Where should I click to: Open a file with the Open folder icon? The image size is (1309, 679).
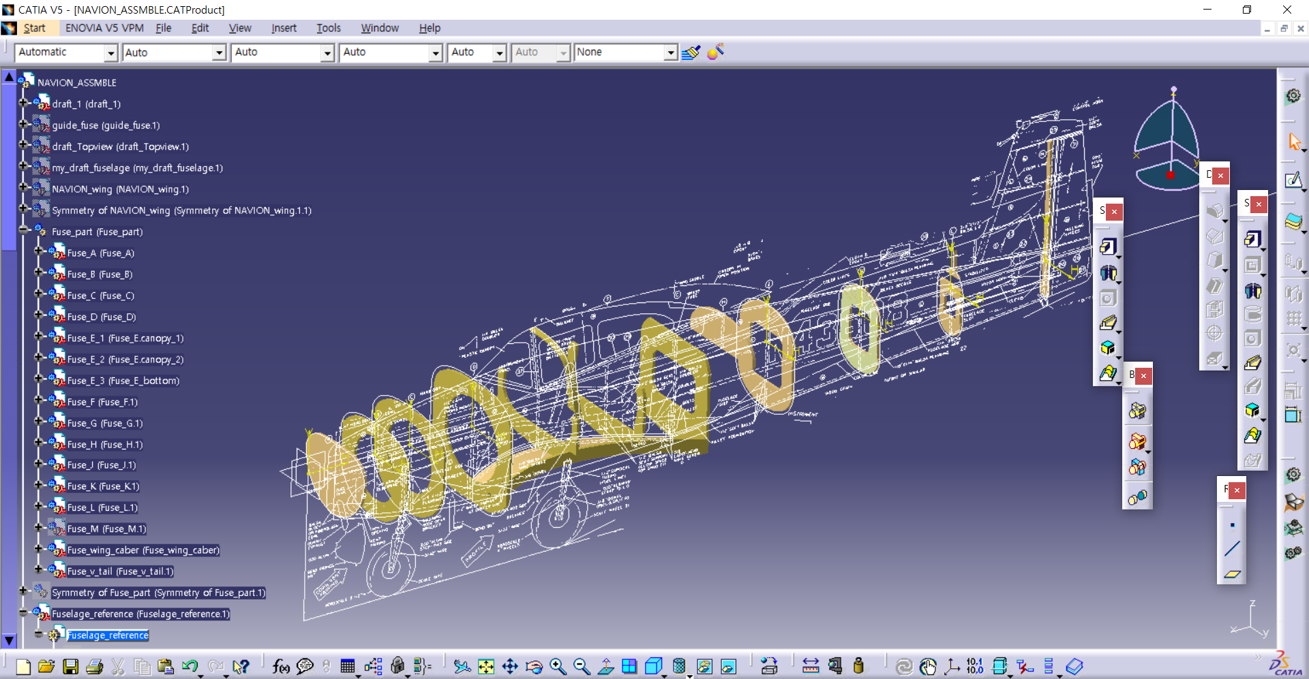coord(46,667)
